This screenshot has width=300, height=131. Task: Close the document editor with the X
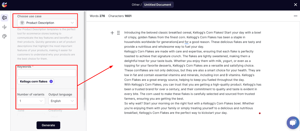(295, 4)
